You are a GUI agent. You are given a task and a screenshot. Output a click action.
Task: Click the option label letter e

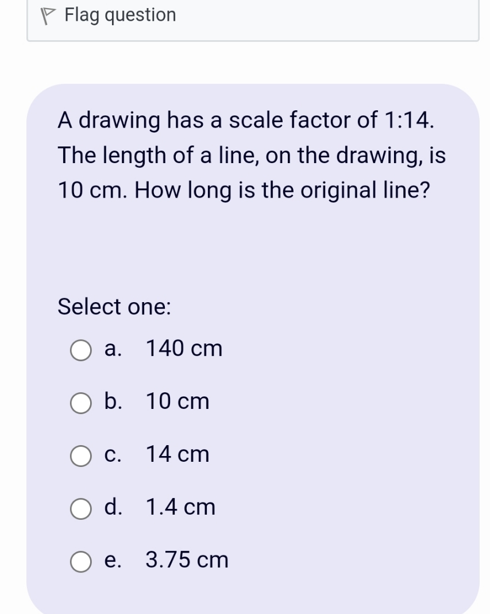pos(113,559)
